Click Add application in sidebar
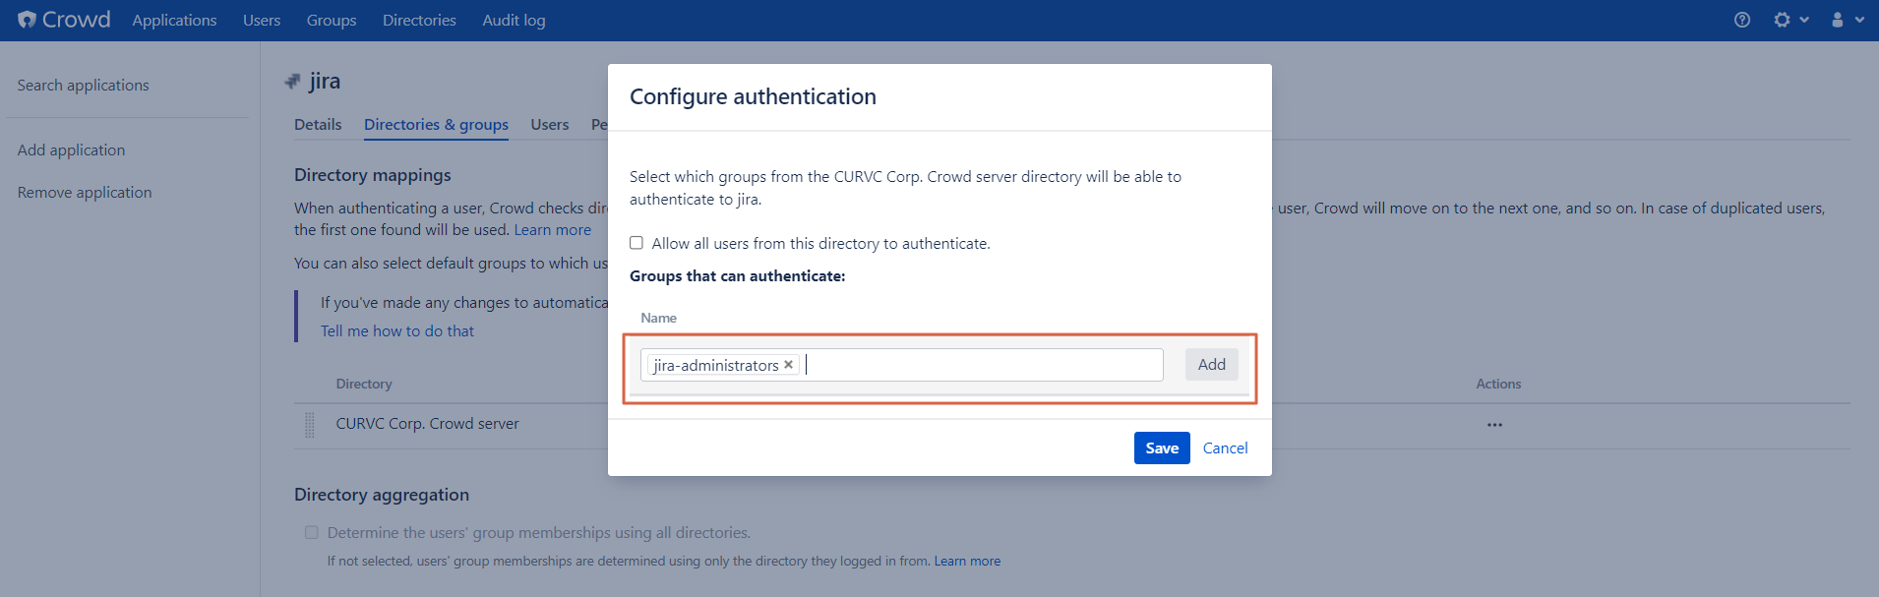Image resolution: width=1879 pixels, height=597 pixels. point(71,150)
